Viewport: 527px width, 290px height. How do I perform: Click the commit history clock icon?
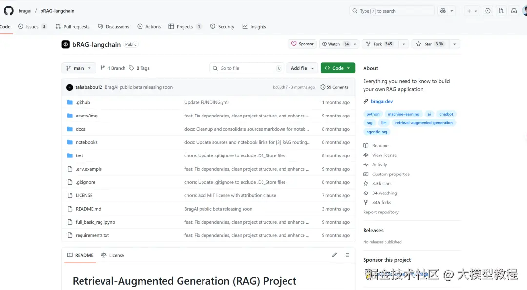pos(323,87)
